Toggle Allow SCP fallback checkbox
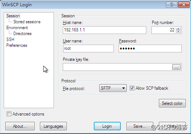191x134 pixels. tap(132, 88)
